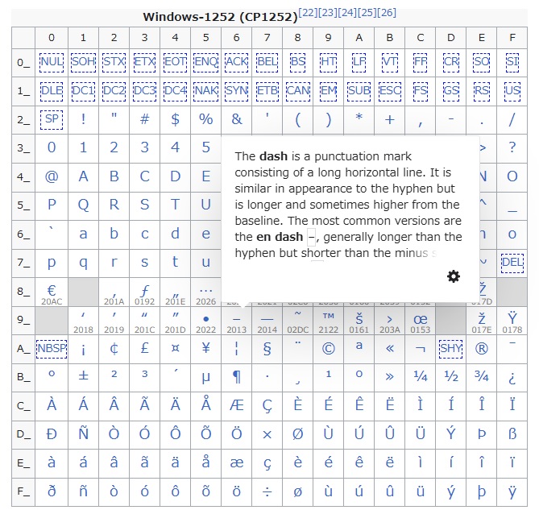The image size is (539, 510).
Task: Open citation link [26]
Action: (x=387, y=13)
